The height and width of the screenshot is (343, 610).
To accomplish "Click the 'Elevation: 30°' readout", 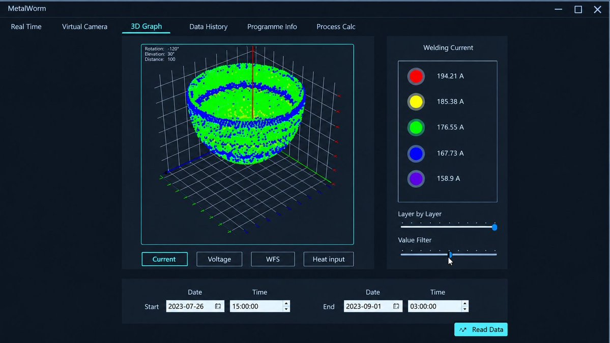I will click(x=160, y=54).
